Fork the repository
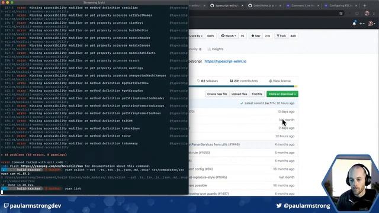 (281, 35)
